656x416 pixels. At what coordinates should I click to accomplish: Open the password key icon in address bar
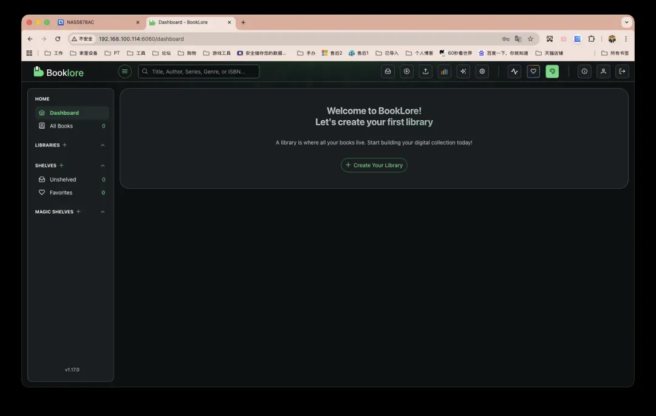click(506, 39)
